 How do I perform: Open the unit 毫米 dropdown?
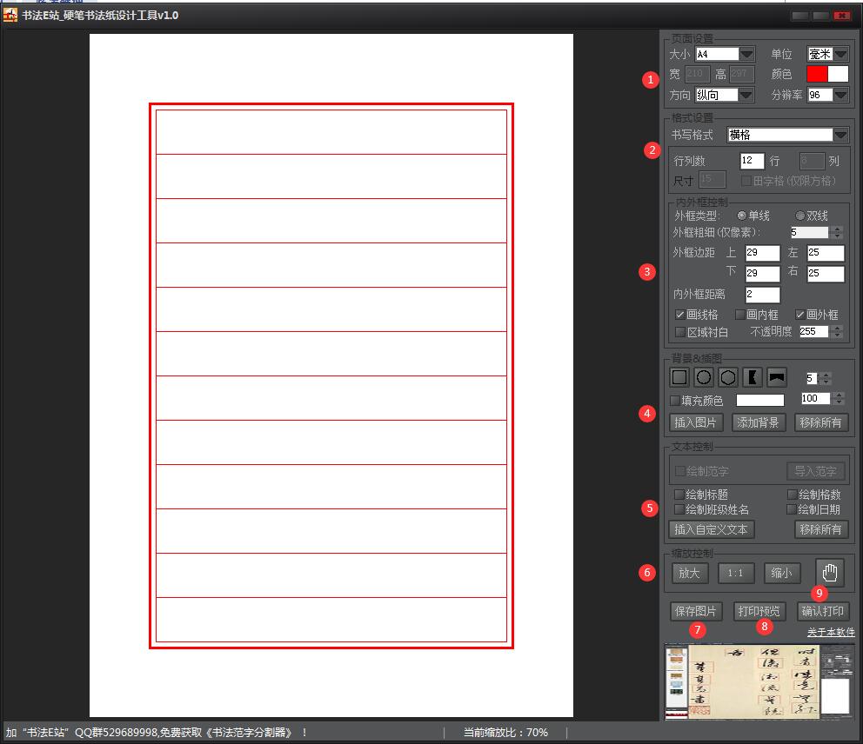pos(840,54)
